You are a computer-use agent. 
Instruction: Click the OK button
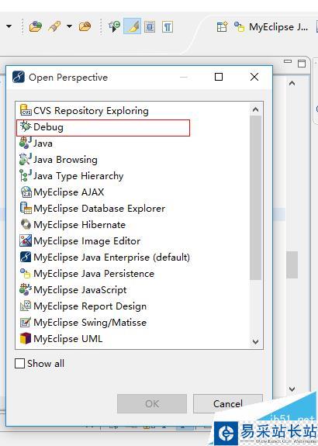(152, 403)
